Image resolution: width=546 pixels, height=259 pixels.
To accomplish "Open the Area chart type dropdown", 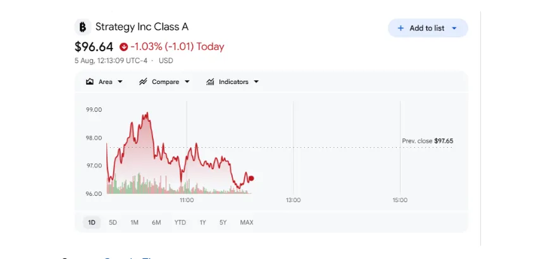I will (120, 82).
